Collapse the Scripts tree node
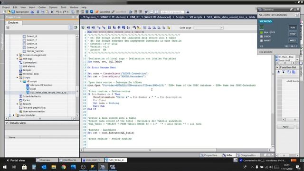Viewport: 304px width, 171px height. (x=17, y=77)
